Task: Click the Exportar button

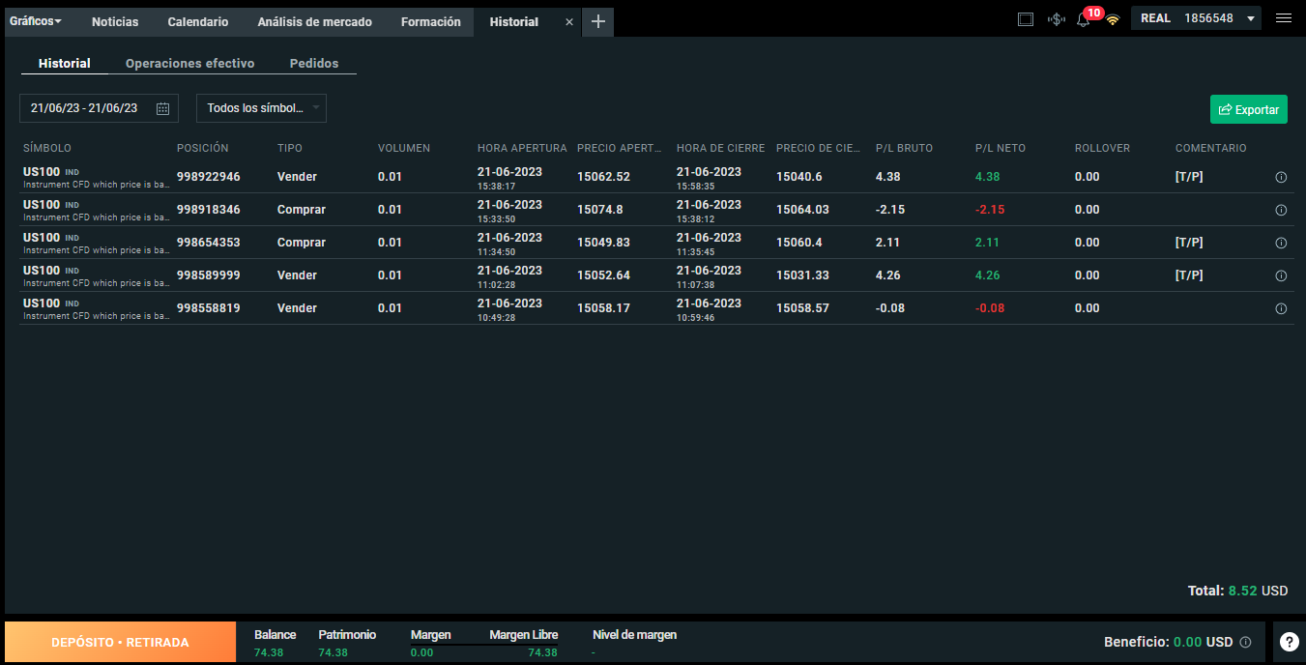Action: [1249, 109]
